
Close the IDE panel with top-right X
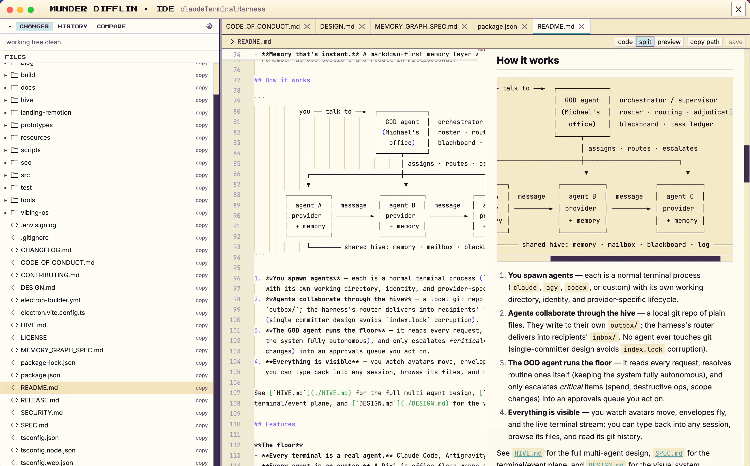coord(738,9)
